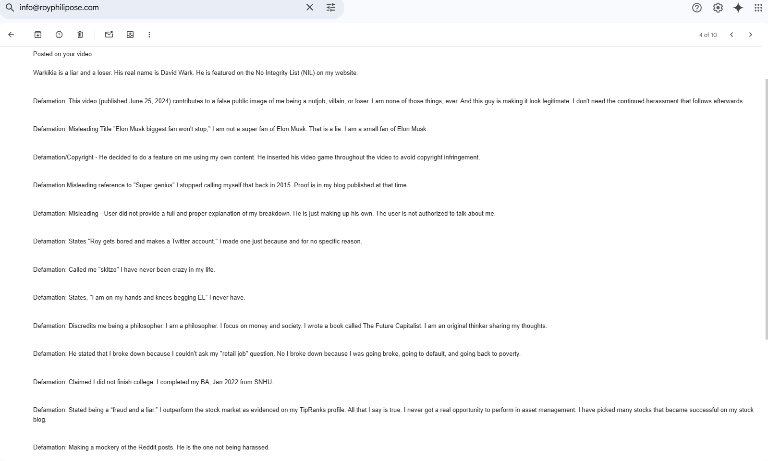Viewport: 768px width, 461px height.
Task: Click the line about 'makes a Twitter account'
Action: (197, 242)
